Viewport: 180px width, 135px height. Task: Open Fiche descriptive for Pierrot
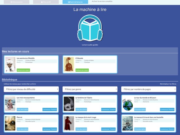(22, 129)
